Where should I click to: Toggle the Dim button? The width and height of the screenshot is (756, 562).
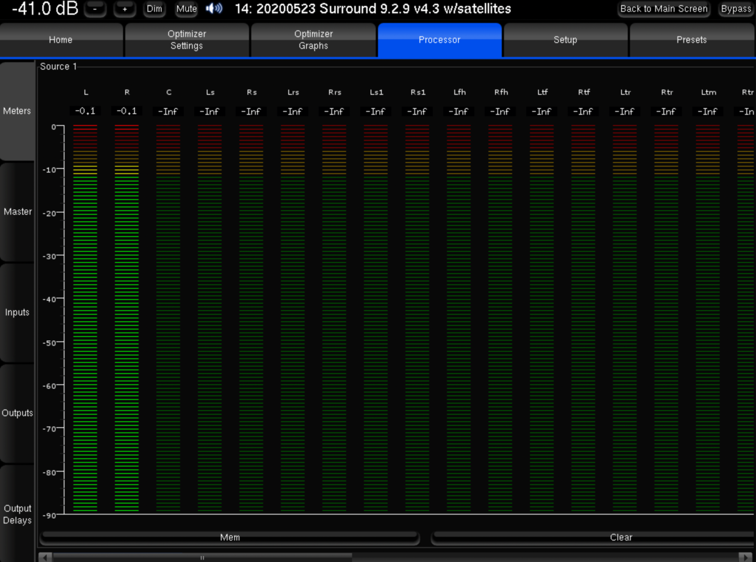coord(154,9)
